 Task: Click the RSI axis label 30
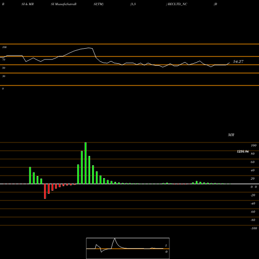[4, 76]
